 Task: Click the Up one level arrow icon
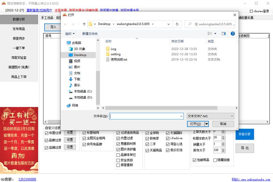click(84, 24)
